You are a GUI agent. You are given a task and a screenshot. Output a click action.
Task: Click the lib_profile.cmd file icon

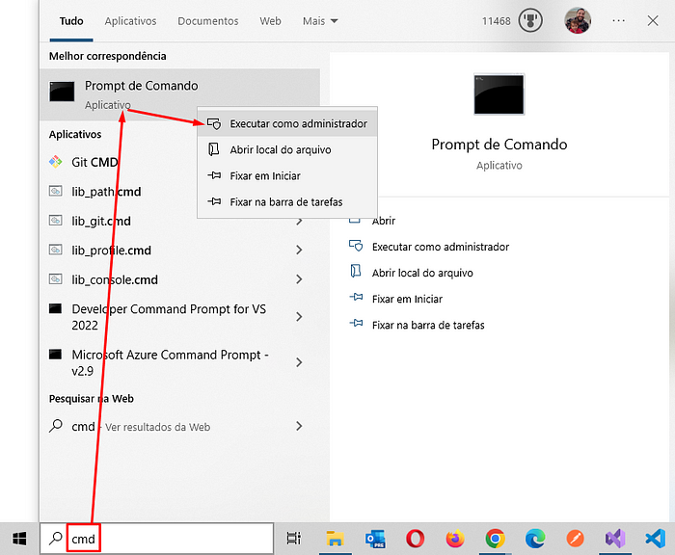coord(56,250)
